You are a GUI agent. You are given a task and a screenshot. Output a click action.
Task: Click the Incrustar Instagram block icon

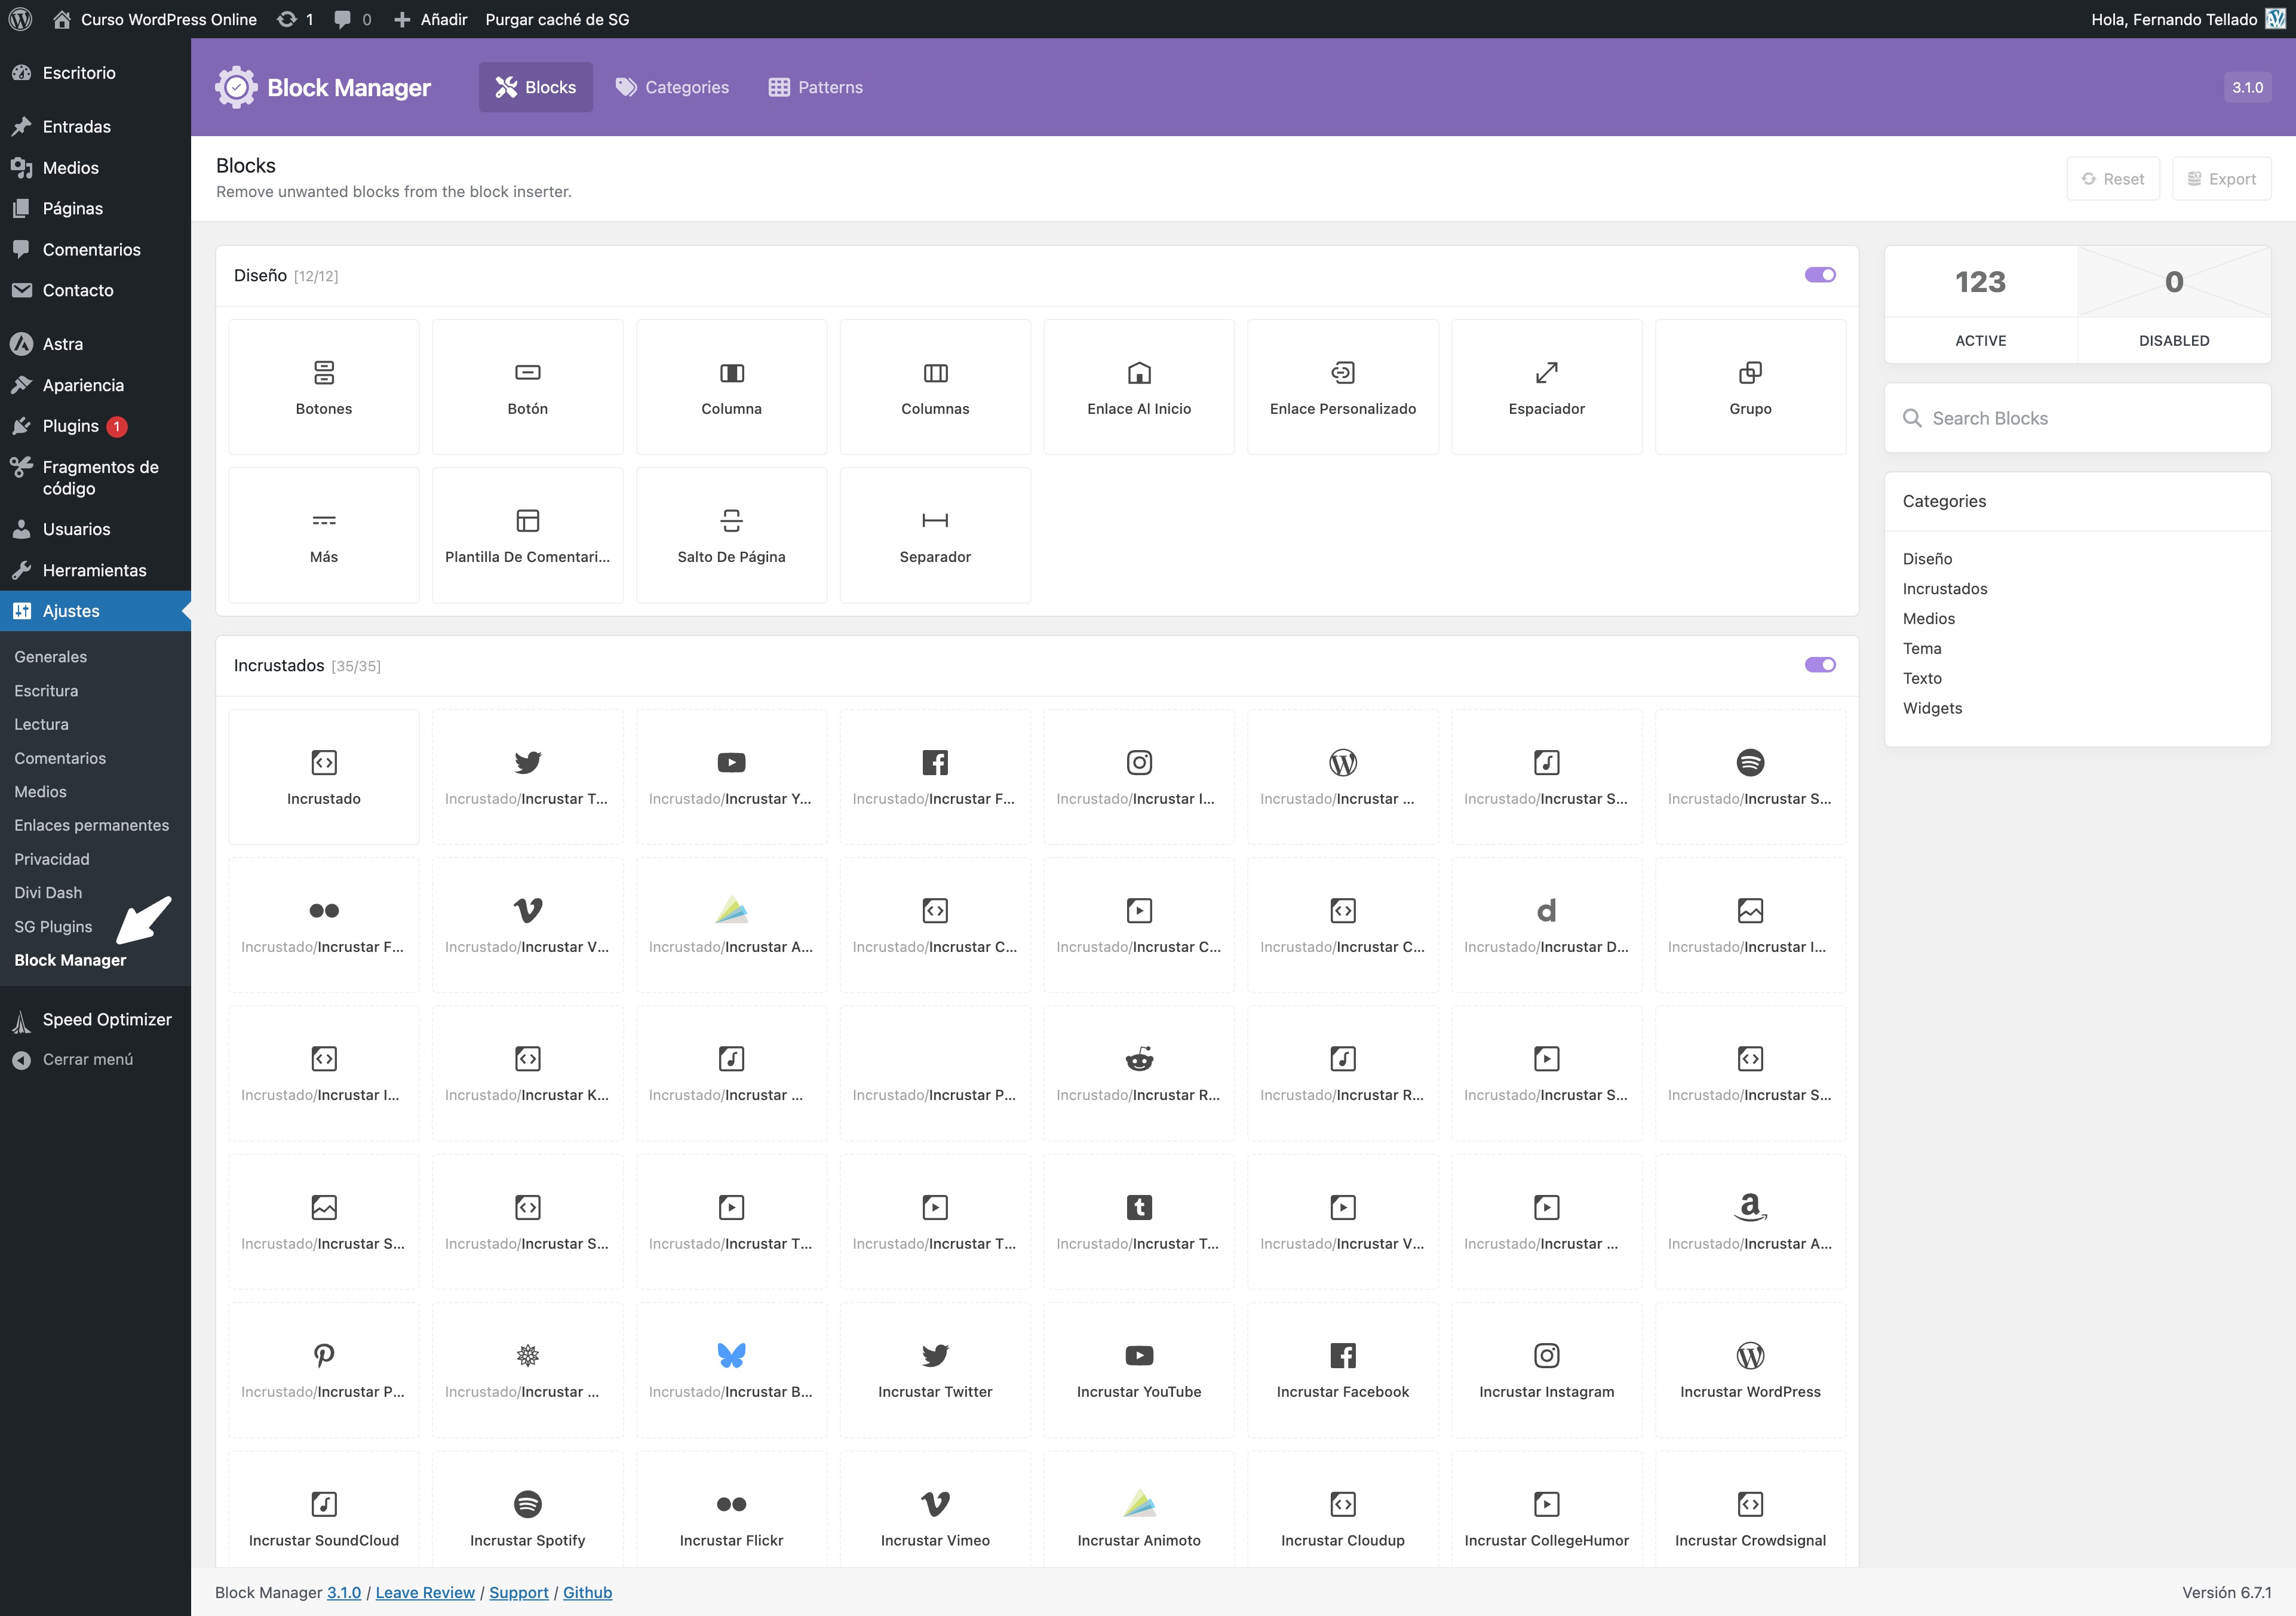[1546, 1355]
